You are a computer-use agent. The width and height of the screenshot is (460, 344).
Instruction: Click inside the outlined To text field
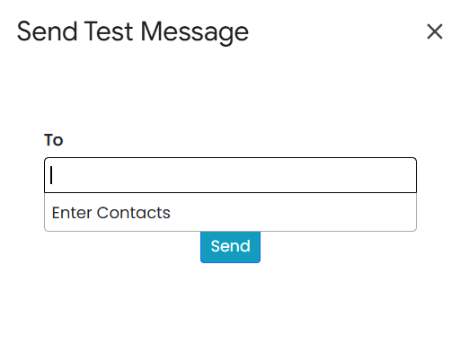coord(230,175)
